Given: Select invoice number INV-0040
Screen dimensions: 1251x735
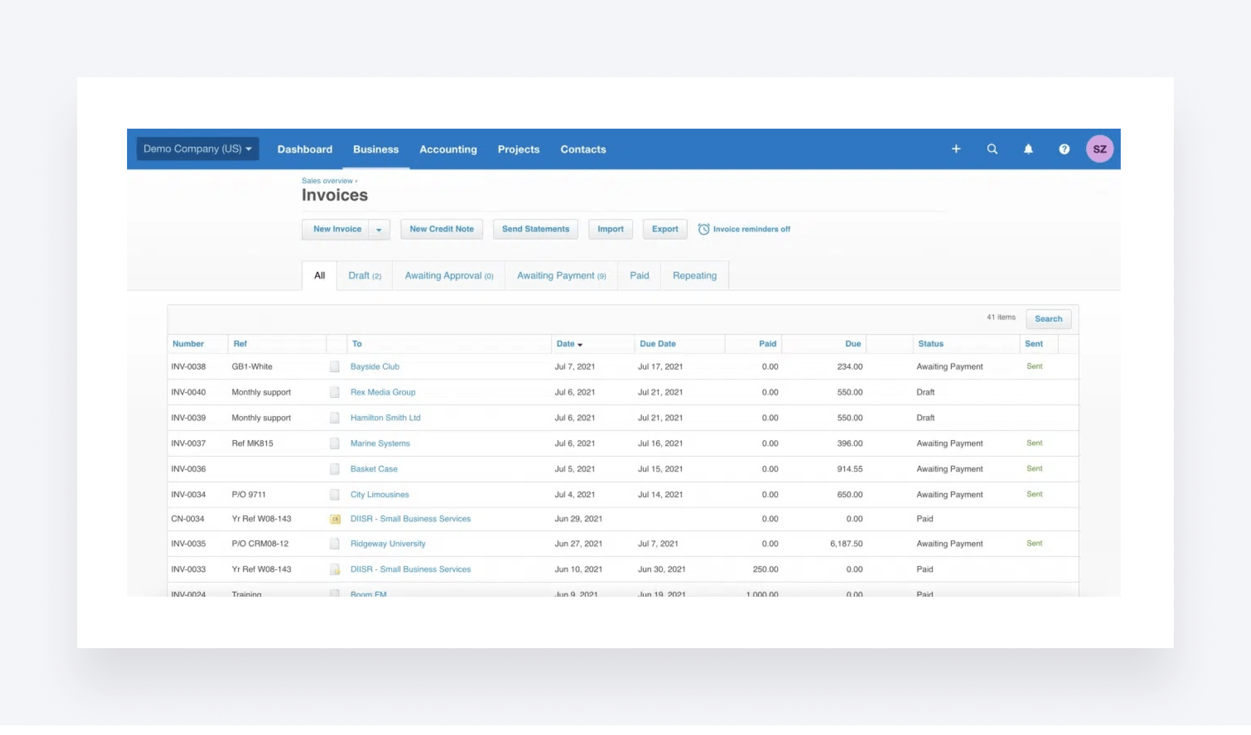Looking at the screenshot, I should point(188,392).
